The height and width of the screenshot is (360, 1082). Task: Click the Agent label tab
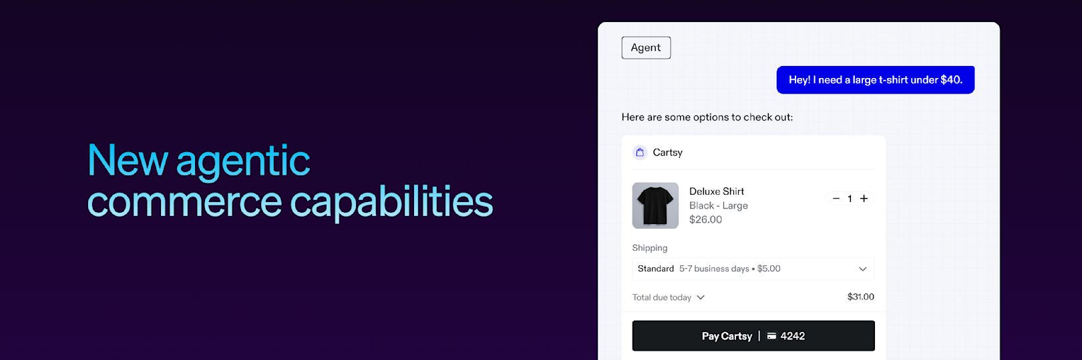tap(646, 47)
